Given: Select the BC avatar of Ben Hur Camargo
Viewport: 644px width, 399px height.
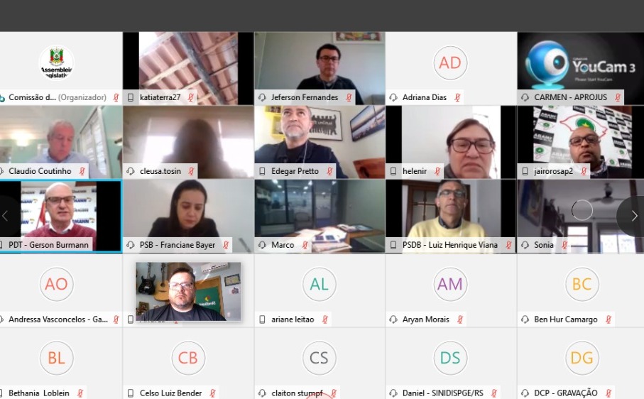Looking at the screenshot, I should point(582,284).
